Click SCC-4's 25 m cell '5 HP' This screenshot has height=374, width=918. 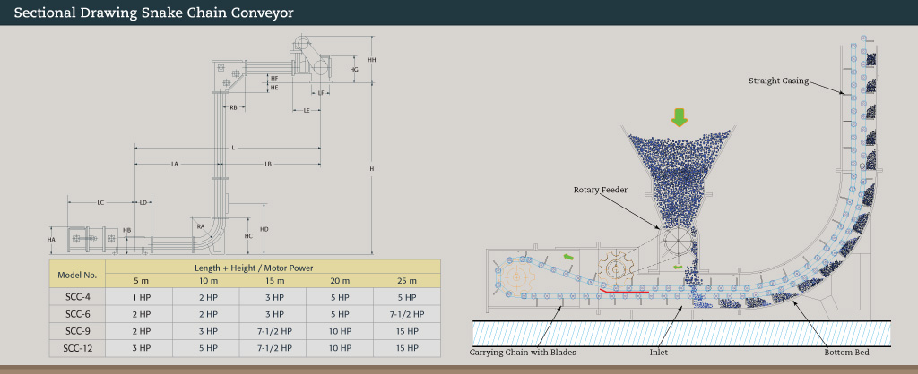coord(406,297)
